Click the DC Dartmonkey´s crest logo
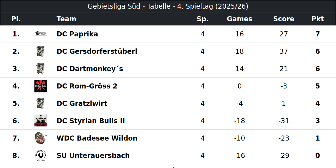This screenshot has height=168, width=336. pyautogui.click(x=41, y=69)
